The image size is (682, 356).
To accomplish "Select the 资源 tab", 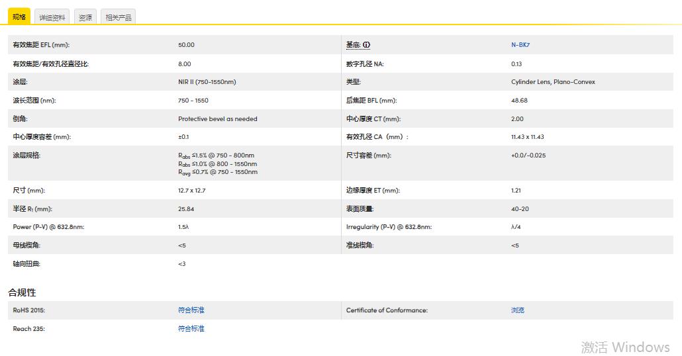I will (85, 17).
